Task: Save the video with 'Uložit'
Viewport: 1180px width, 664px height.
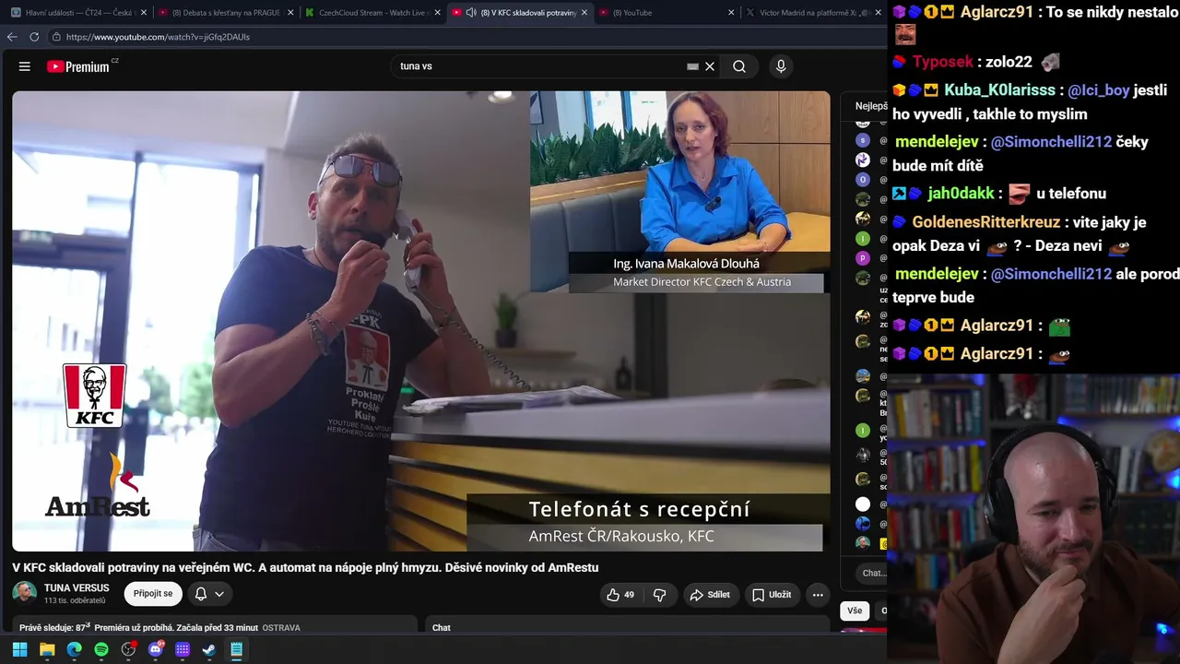Action: tap(771, 595)
